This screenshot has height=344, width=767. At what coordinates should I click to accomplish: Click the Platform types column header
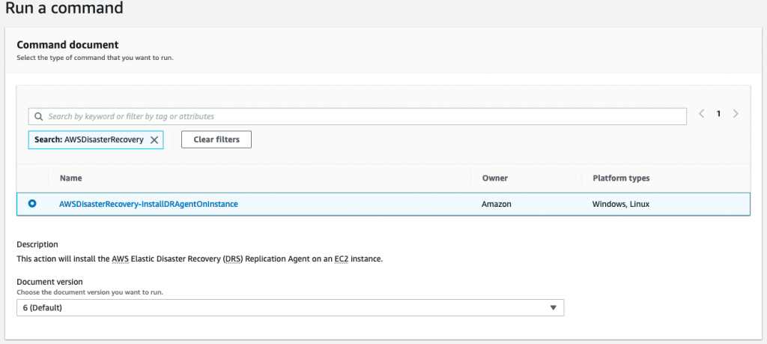[621, 178]
